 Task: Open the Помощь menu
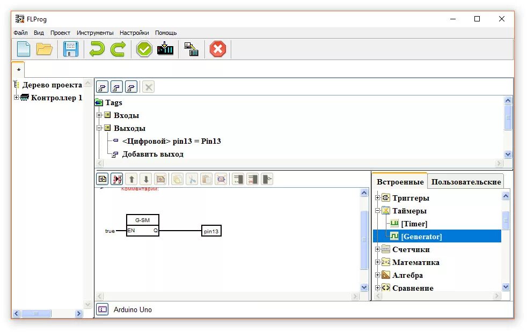click(x=166, y=33)
